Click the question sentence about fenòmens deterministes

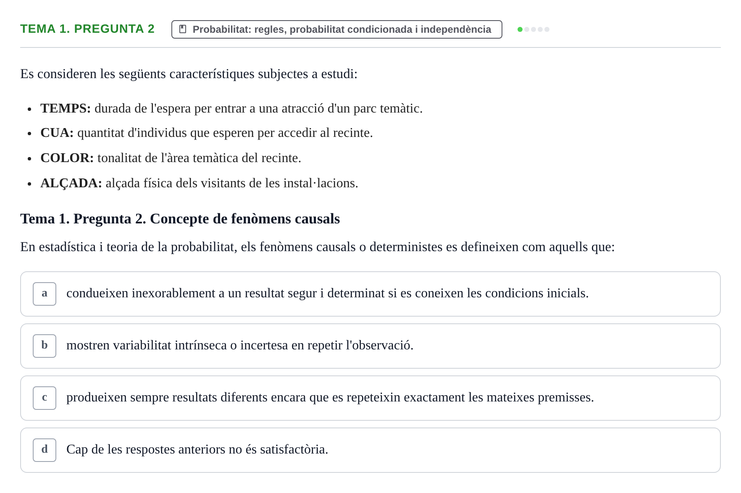click(318, 247)
